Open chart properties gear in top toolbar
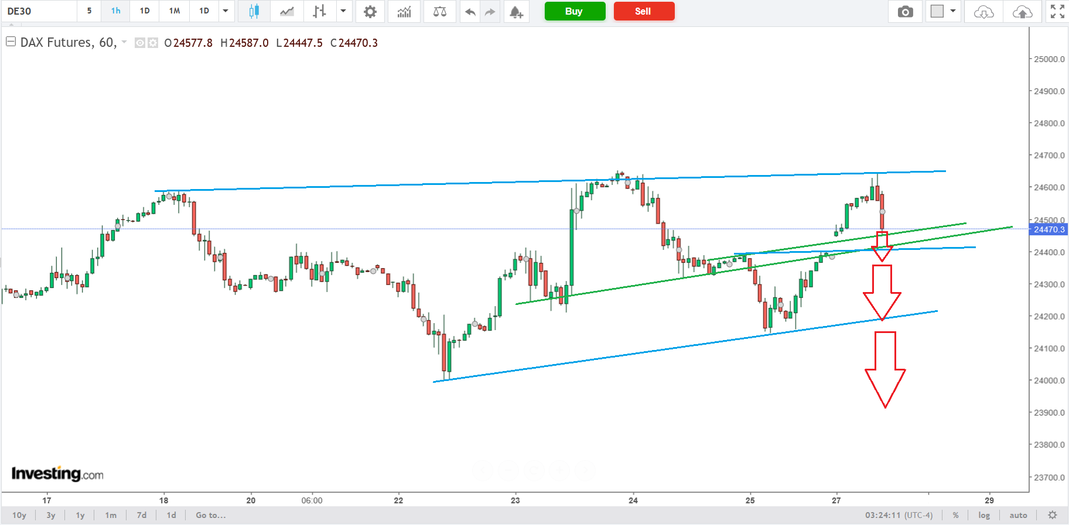The height and width of the screenshot is (525, 1069). (370, 11)
